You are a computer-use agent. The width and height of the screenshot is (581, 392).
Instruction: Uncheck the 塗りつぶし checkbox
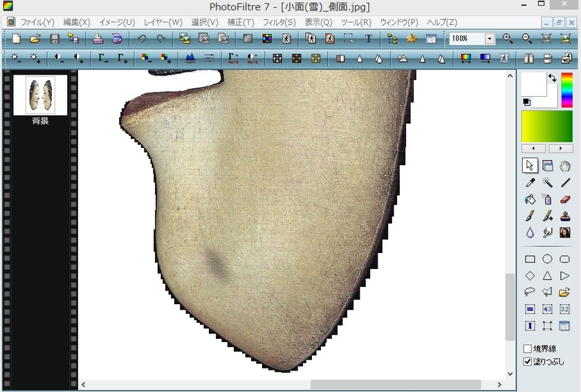(527, 362)
